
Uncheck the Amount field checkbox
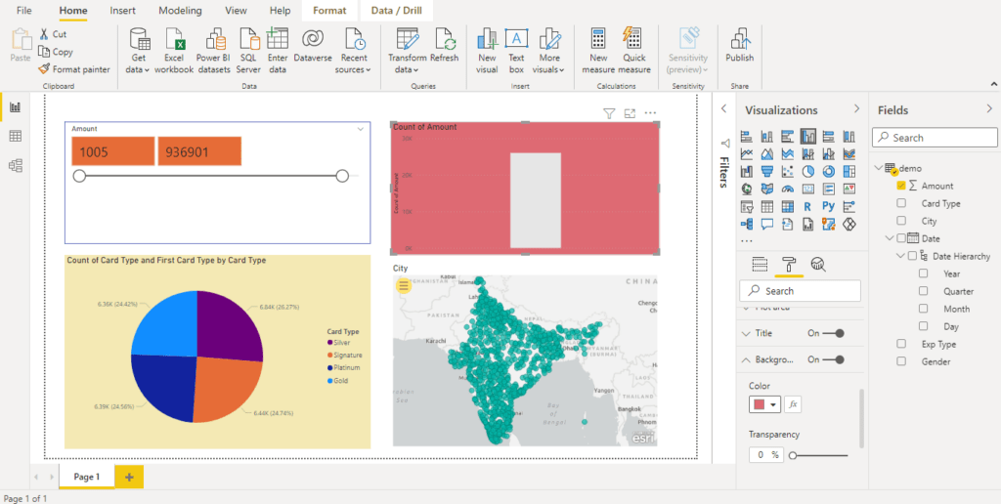[x=901, y=186]
